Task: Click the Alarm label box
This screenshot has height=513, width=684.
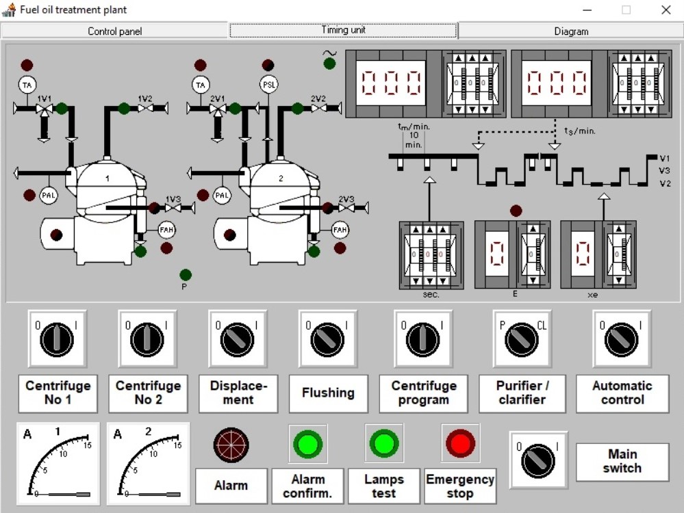Action: click(231, 486)
